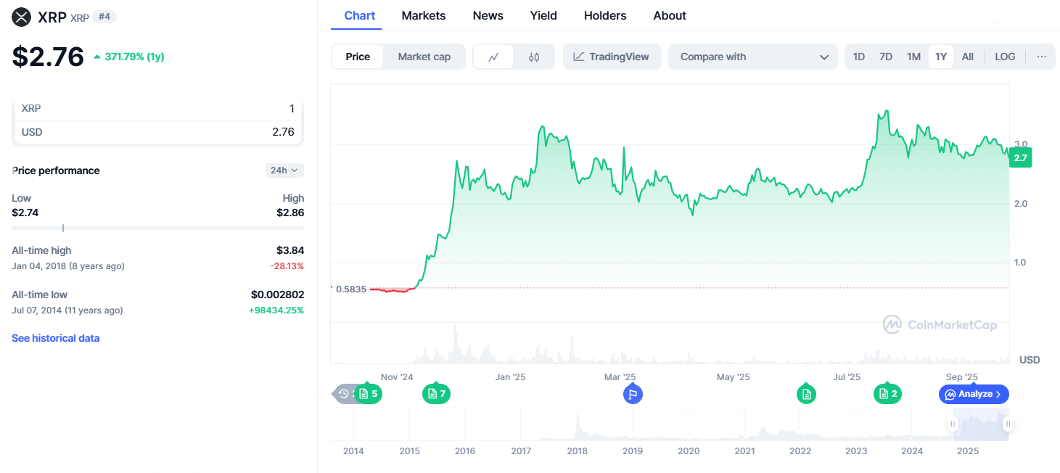Click the all-time low value $0.002802
1060x473 pixels.
[x=278, y=295]
